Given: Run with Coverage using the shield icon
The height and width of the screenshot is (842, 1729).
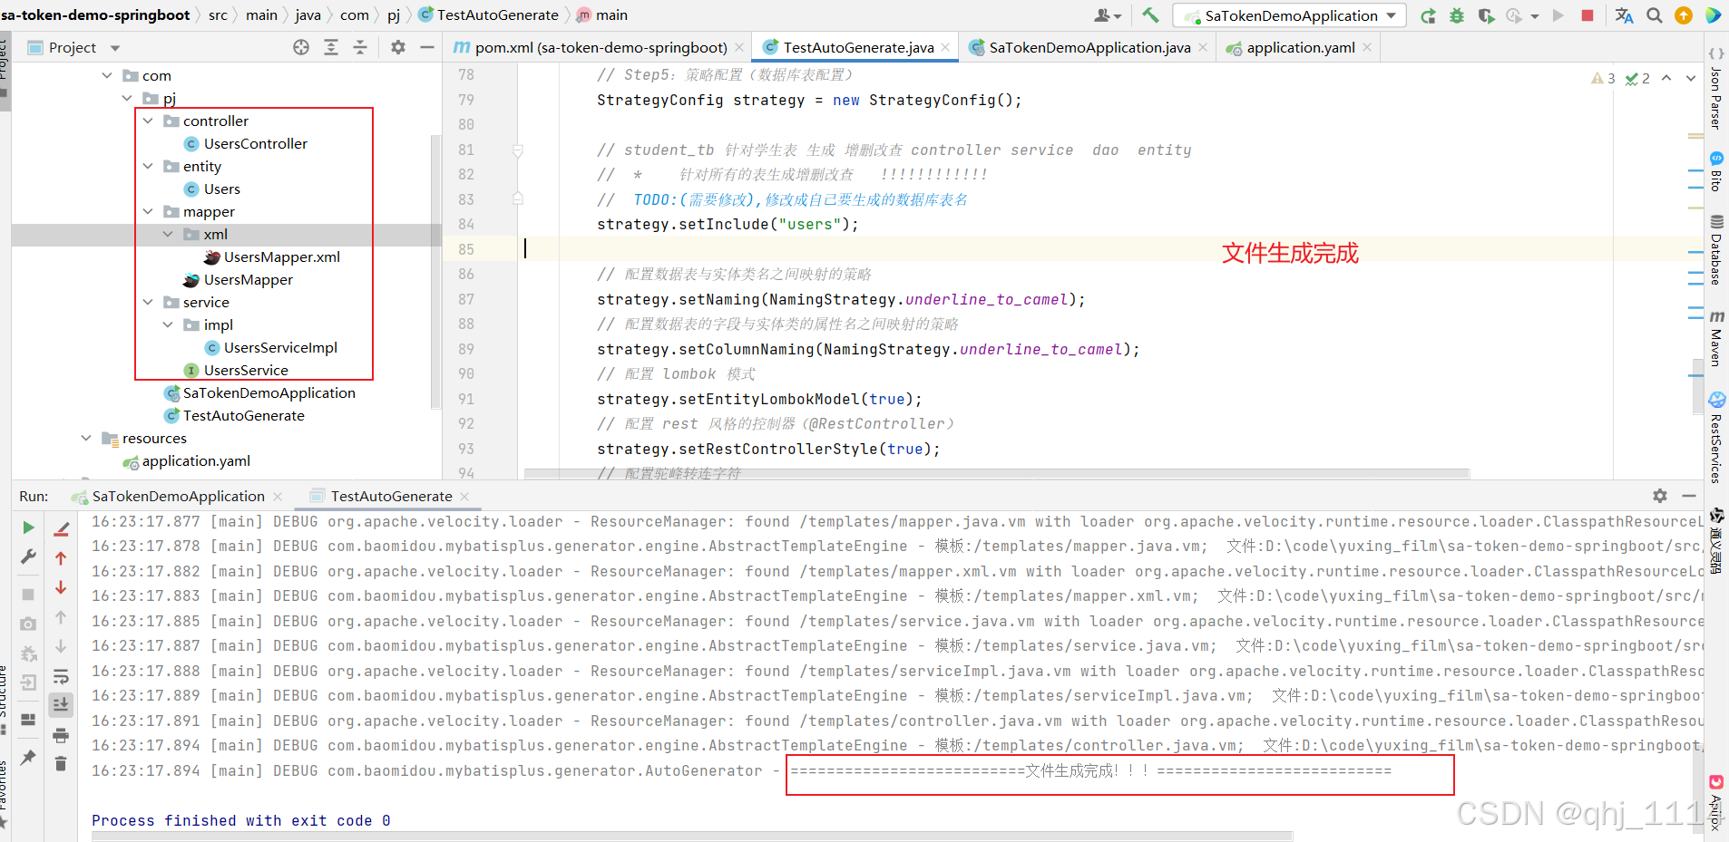Looking at the screenshot, I should pyautogui.click(x=1486, y=15).
